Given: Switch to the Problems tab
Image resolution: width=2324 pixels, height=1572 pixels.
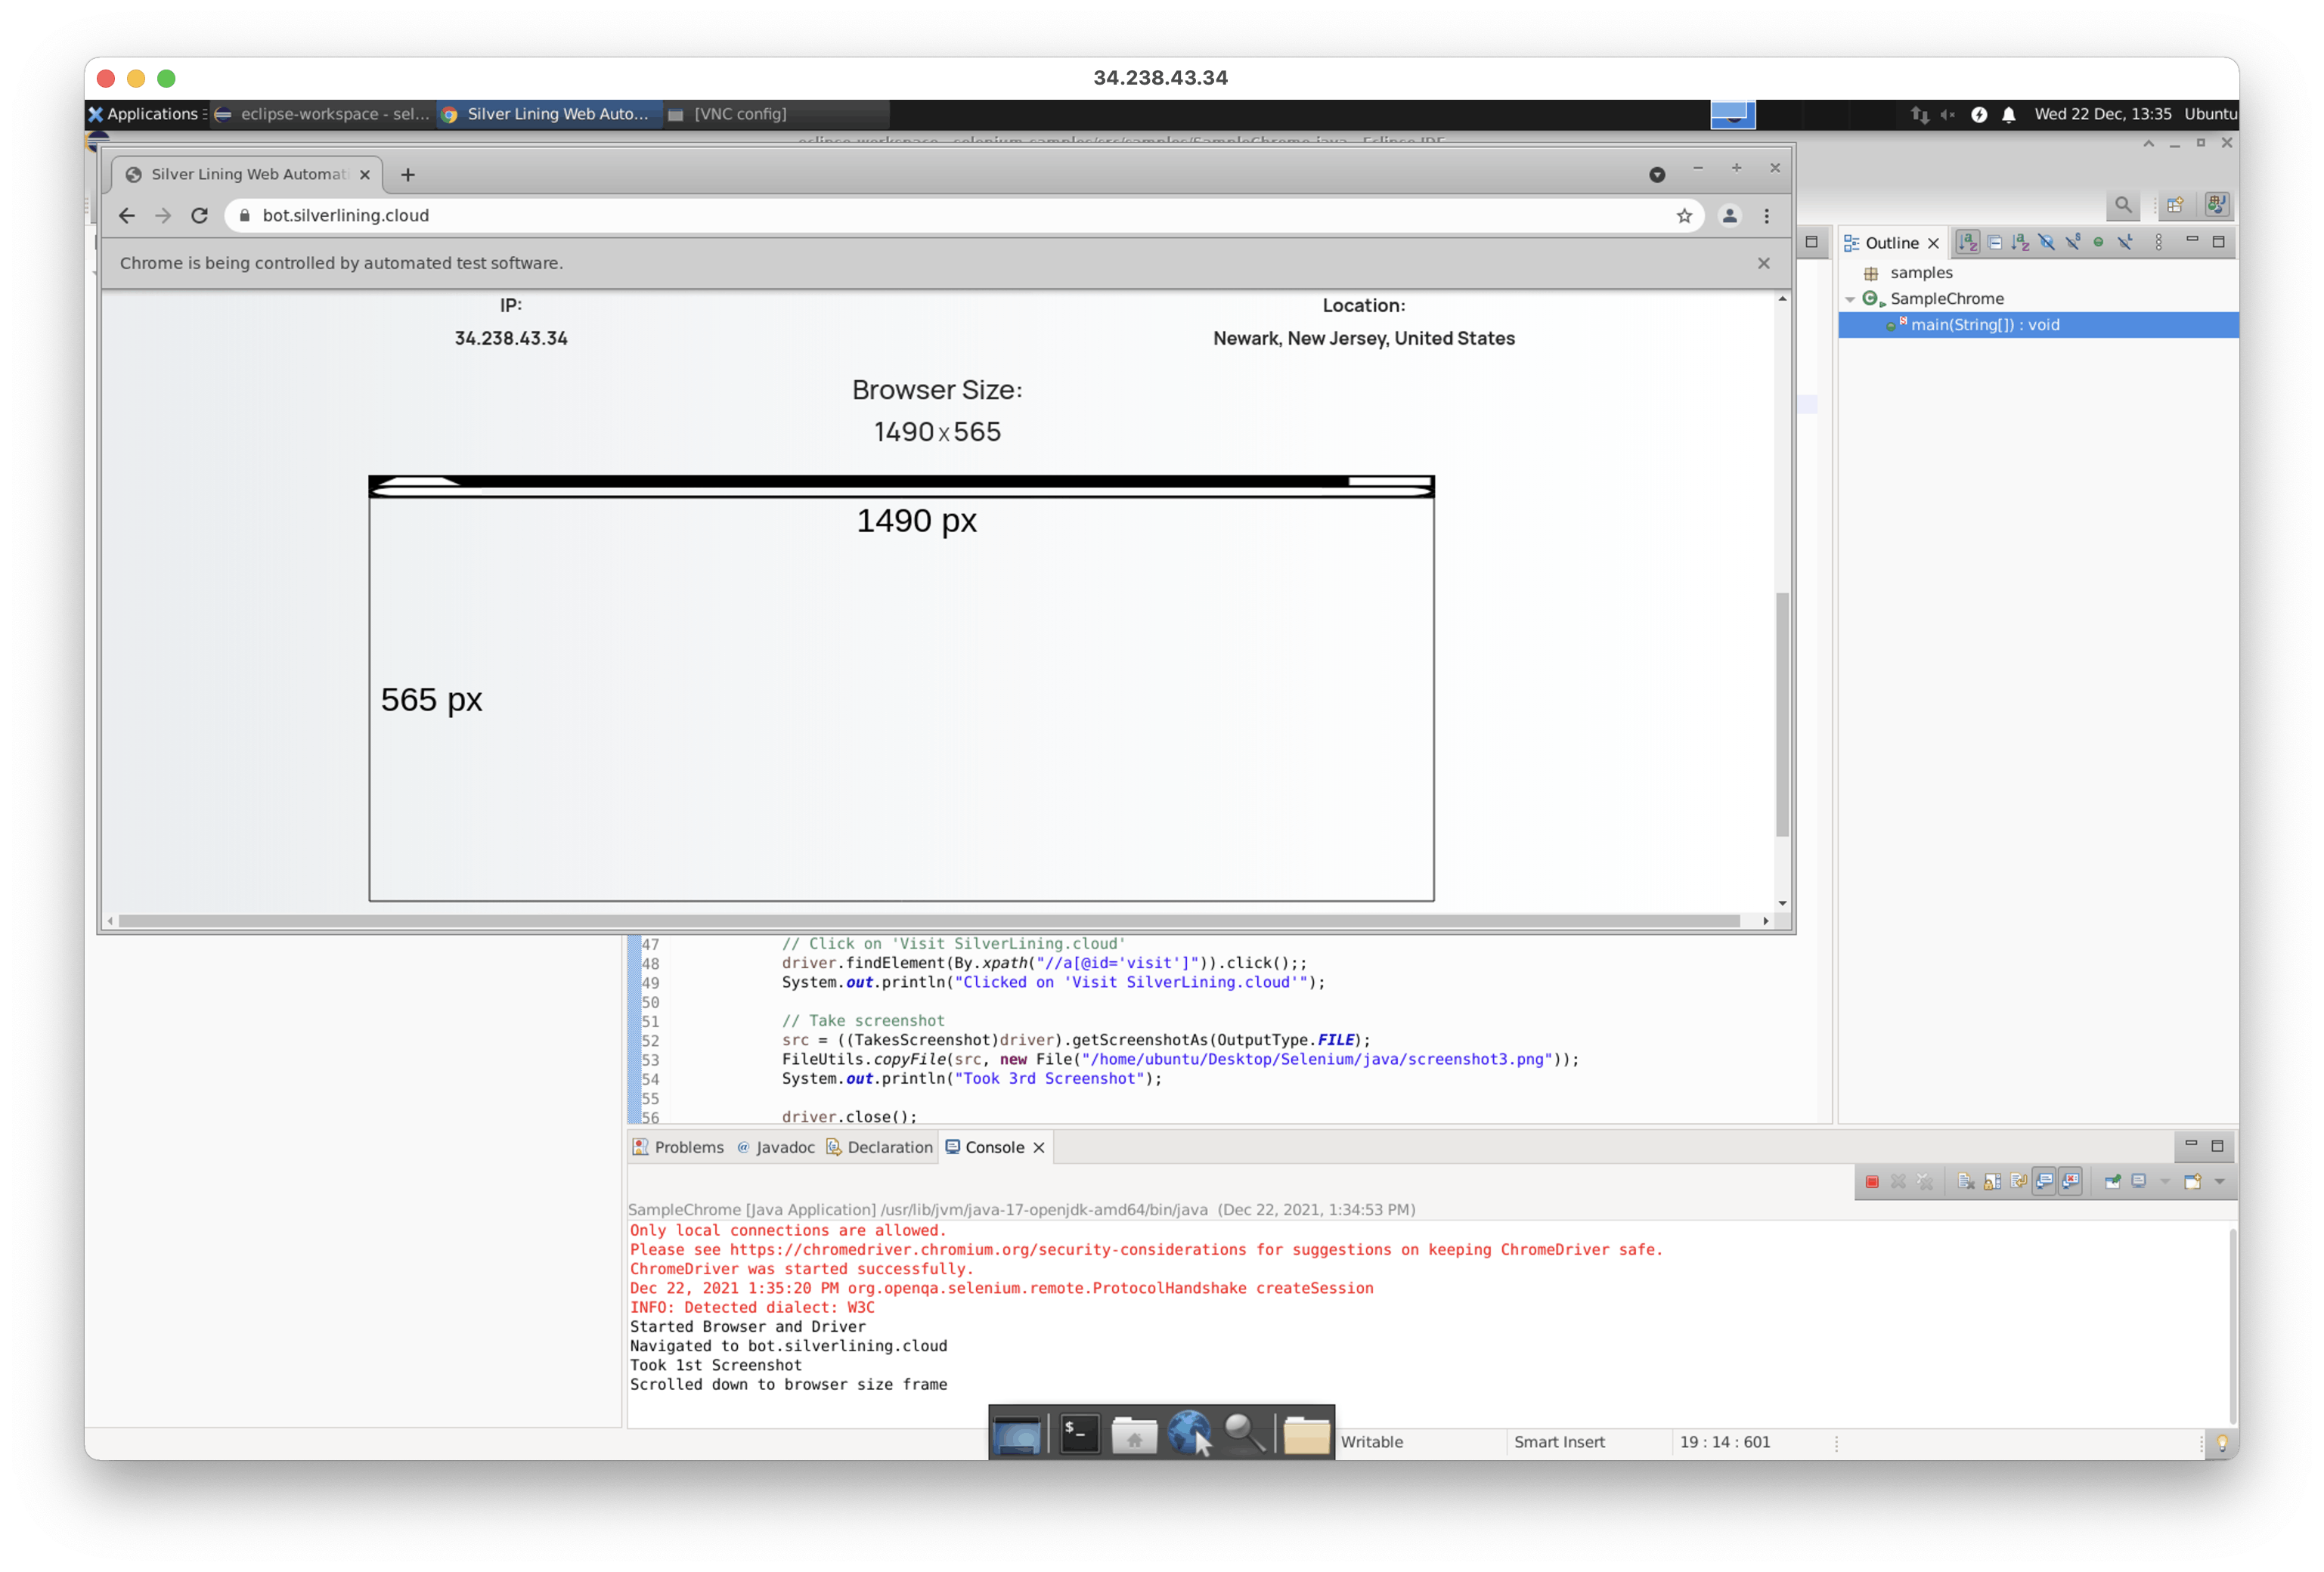Looking at the screenshot, I should tap(679, 1147).
